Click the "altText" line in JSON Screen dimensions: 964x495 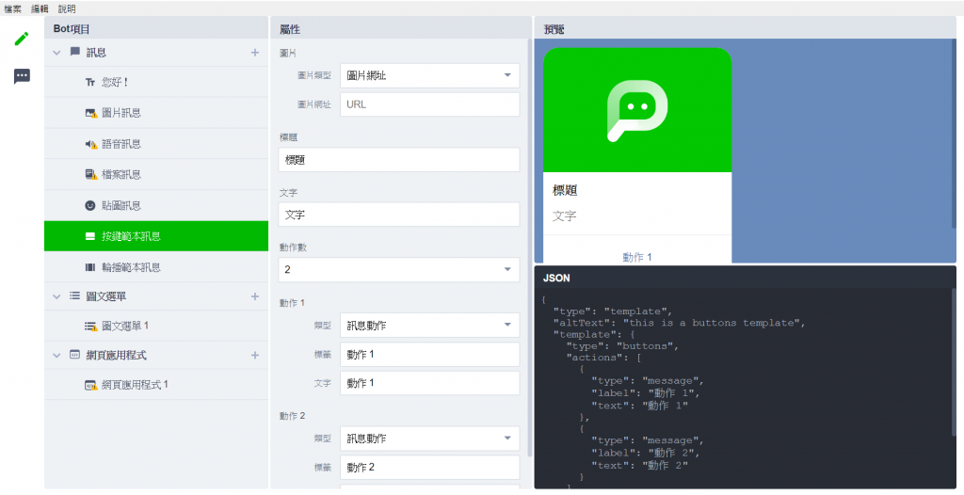679,323
